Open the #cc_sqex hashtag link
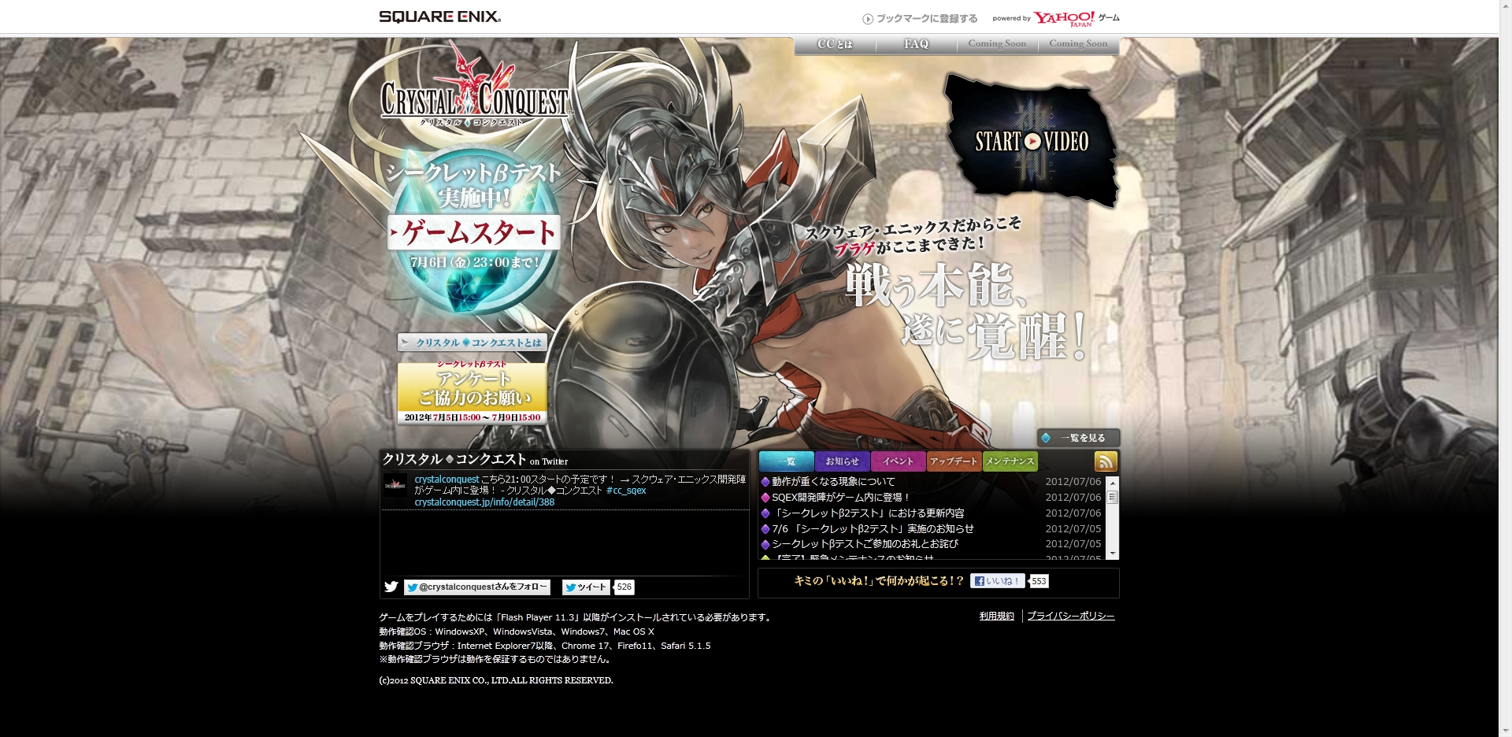 tap(626, 491)
